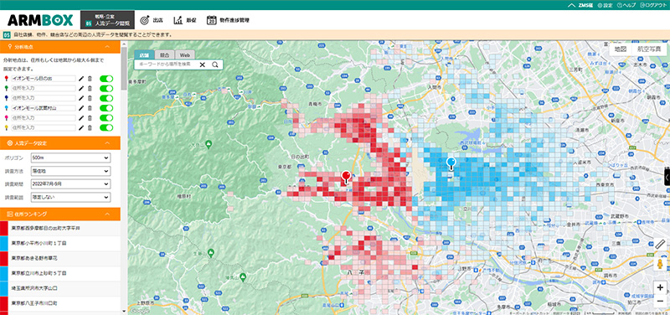Click trash icon on yellow pin row
Image resolution: width=670 pixels, height=315 pixels.
click(90, 128)
